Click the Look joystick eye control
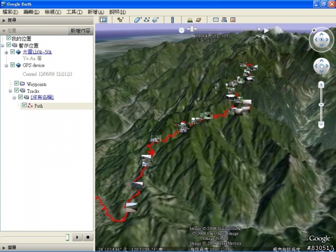336x252 pixels. 321,40
